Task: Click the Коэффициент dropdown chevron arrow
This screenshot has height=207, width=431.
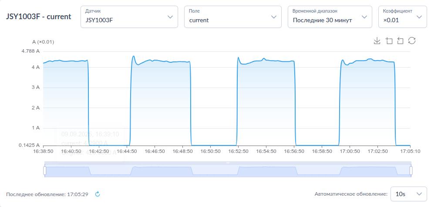Action: (419, 17)
